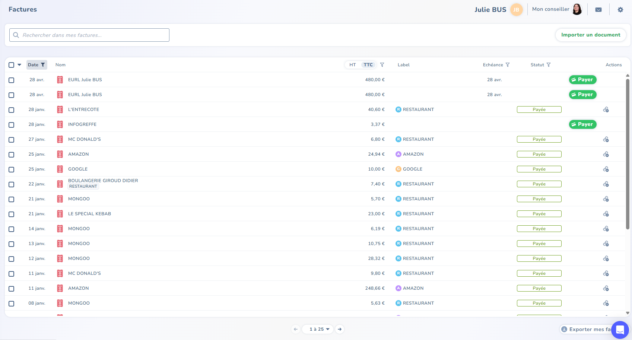Click the L'ENTRECOTE document icon
This screenshot has width=632, height=340.
click(x=60, y=109)
